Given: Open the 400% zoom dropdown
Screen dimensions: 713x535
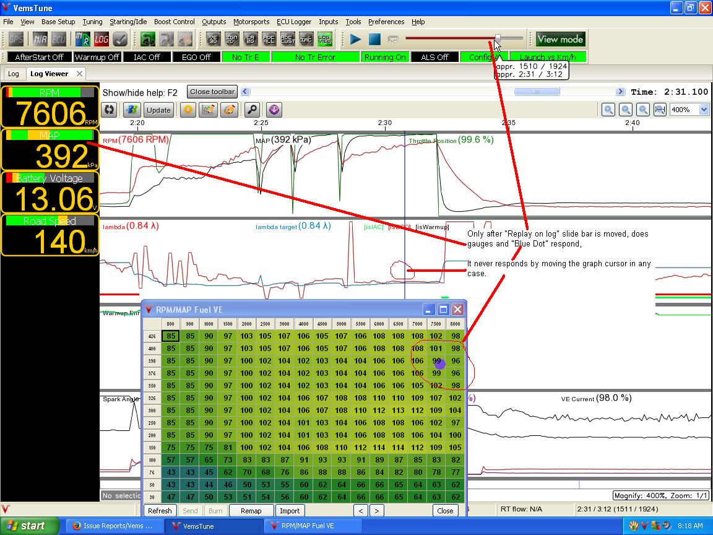Looking at the screenshot, I should click(689, 110).
